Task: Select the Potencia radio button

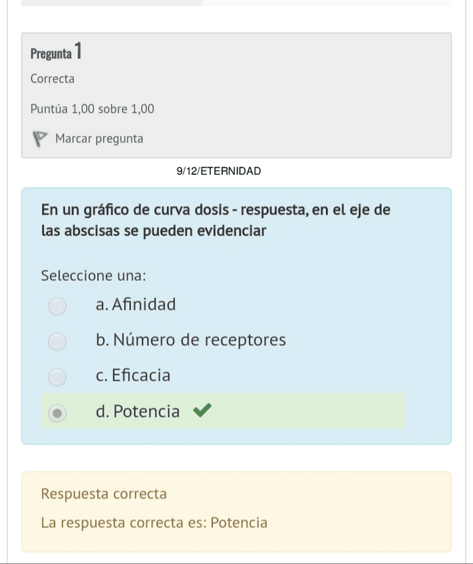Action: point(57,412)
